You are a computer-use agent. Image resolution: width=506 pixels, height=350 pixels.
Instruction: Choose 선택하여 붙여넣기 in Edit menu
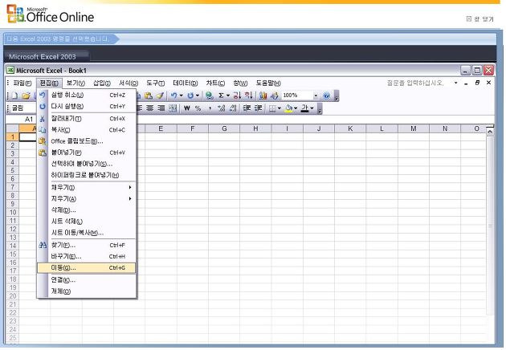click(87, 164)
